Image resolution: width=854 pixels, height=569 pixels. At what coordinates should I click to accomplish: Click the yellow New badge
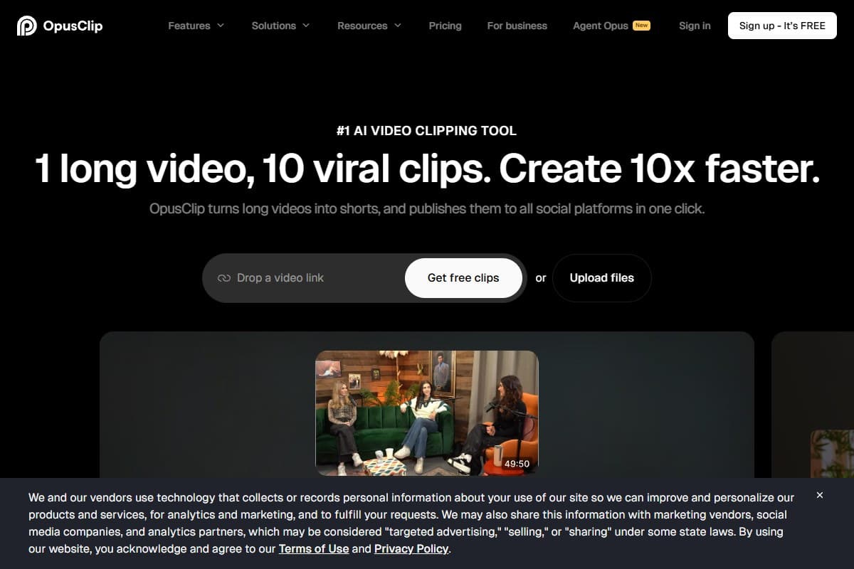tap(642, 25)
